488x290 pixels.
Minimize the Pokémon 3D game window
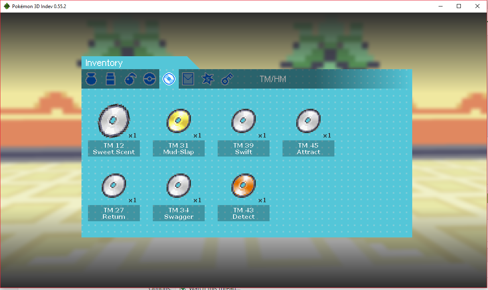(x=440, y=6)
